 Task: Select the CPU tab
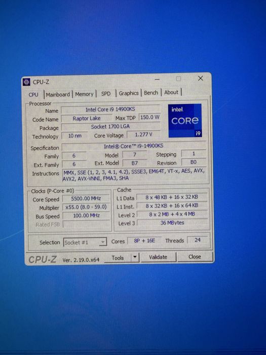[x=33, y=95]
